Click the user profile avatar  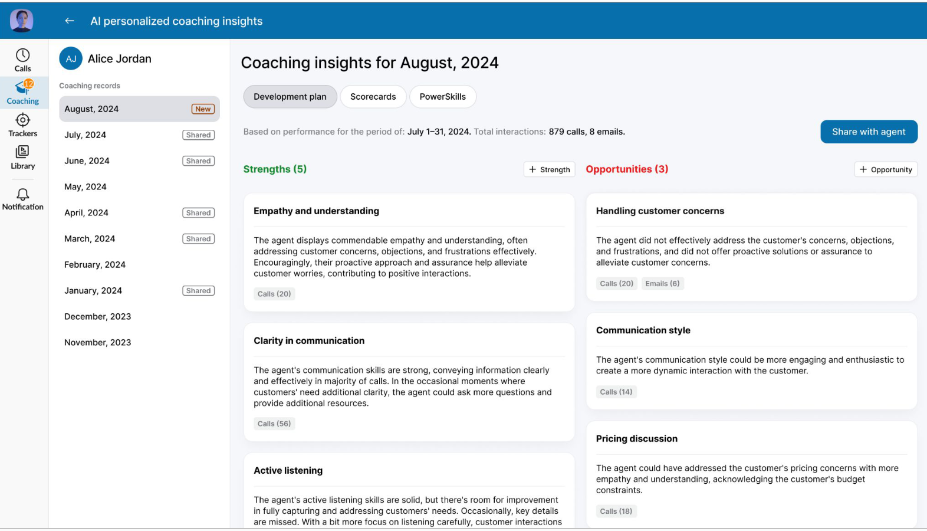point(21,21)
